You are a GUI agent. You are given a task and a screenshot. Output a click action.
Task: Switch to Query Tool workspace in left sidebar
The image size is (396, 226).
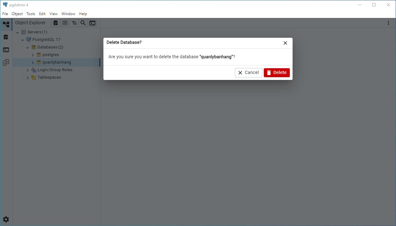point(6,37)
